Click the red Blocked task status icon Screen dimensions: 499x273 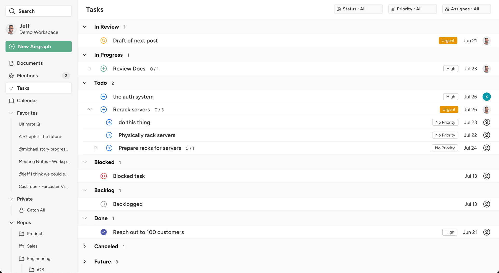(x=103, y=176)
